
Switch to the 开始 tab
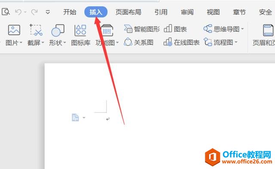(x=70, y=12)
